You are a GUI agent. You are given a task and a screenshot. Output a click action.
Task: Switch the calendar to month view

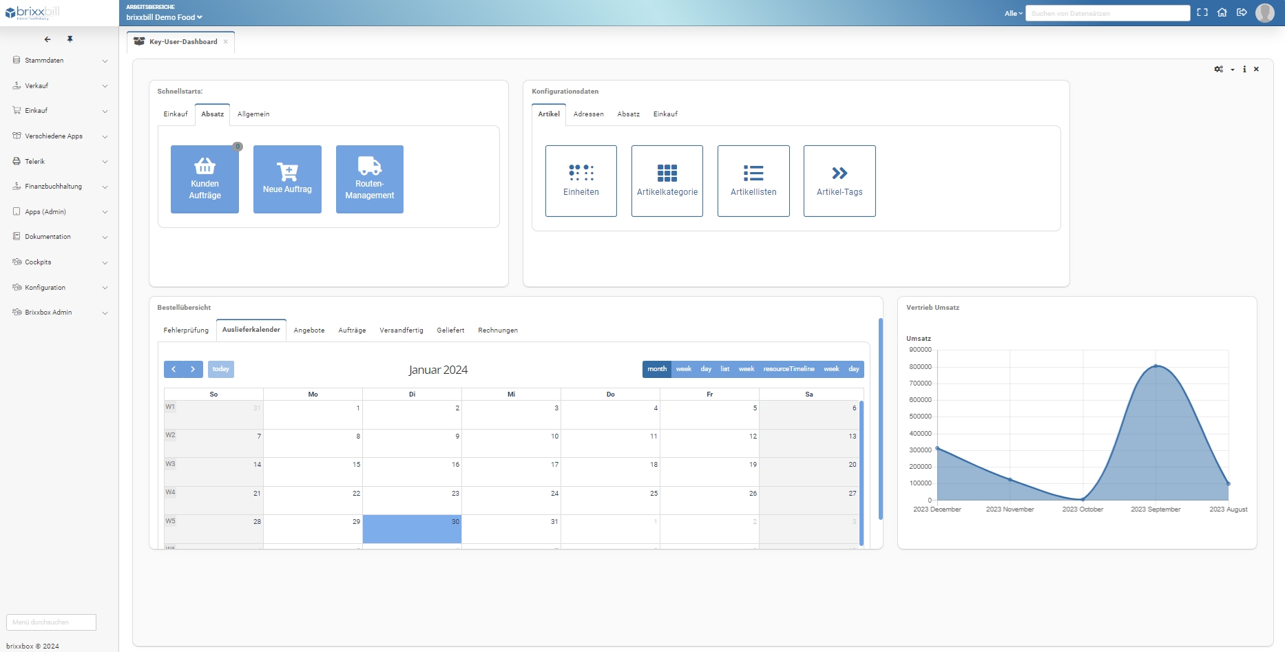click(657, 369)
